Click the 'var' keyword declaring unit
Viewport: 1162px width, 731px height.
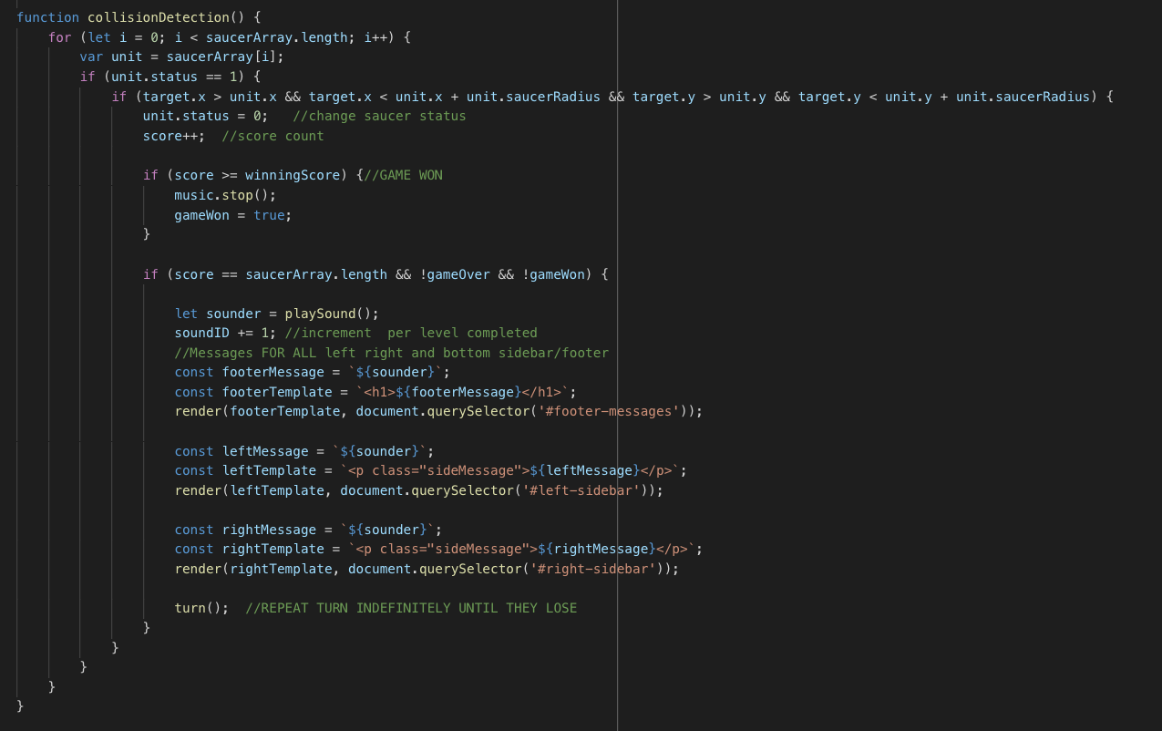click(x=91, y=57)
